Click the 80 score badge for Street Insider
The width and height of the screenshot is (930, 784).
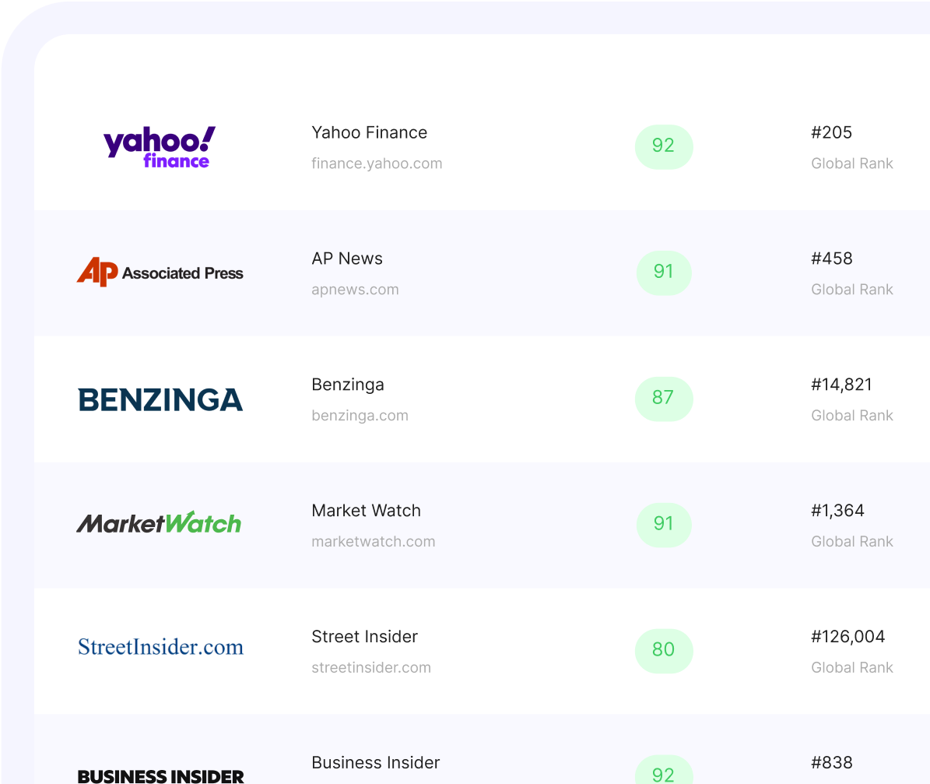point(663,650)
